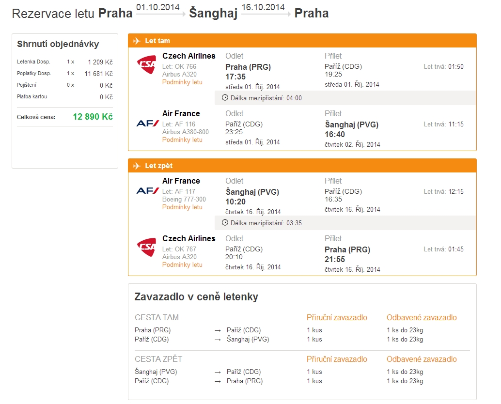Click Czech Airlines logo for flight OK 767
Viewport: 501px width, 404px height.
tap(146, 248)
